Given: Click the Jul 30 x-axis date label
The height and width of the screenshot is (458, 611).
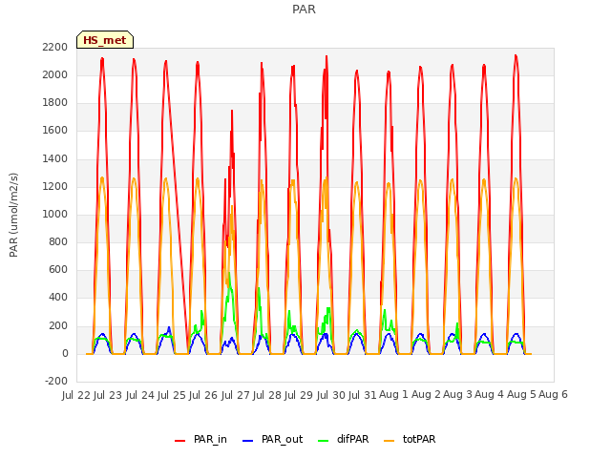Looking at the screenshot, I should pos(331,395).
